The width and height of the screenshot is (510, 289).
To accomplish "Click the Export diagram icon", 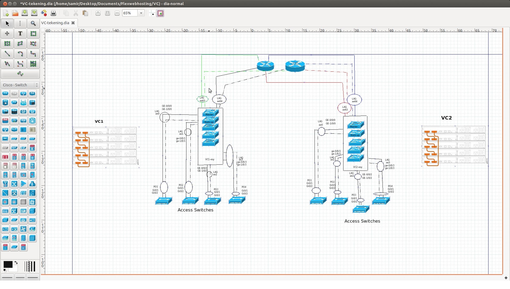I will point(44,13).
